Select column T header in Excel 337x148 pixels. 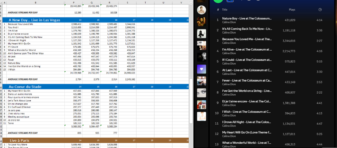pos(145,3)
